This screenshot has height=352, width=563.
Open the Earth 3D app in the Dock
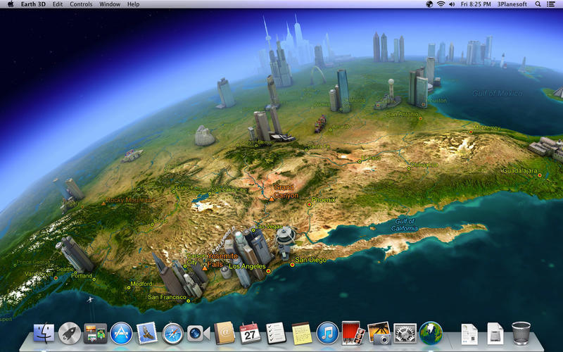click(431, 332)
